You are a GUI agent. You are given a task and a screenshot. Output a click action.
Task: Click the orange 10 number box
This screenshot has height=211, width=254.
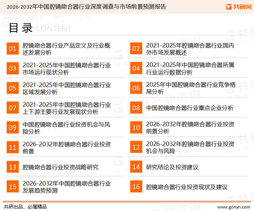coord(136,128)
